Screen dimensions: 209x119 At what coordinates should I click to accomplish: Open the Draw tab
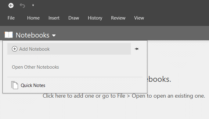74,18
